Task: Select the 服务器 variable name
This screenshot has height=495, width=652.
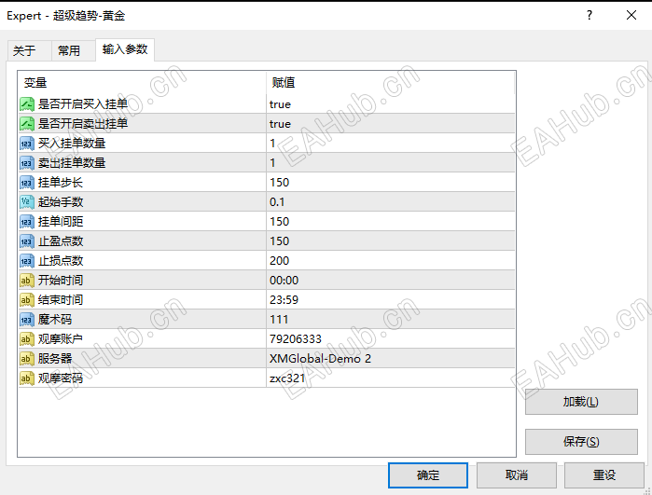Action: tap(55, 358)
